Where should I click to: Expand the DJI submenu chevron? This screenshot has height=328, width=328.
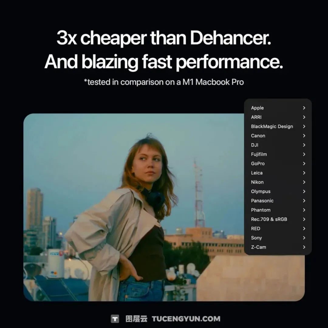point(304,145)
